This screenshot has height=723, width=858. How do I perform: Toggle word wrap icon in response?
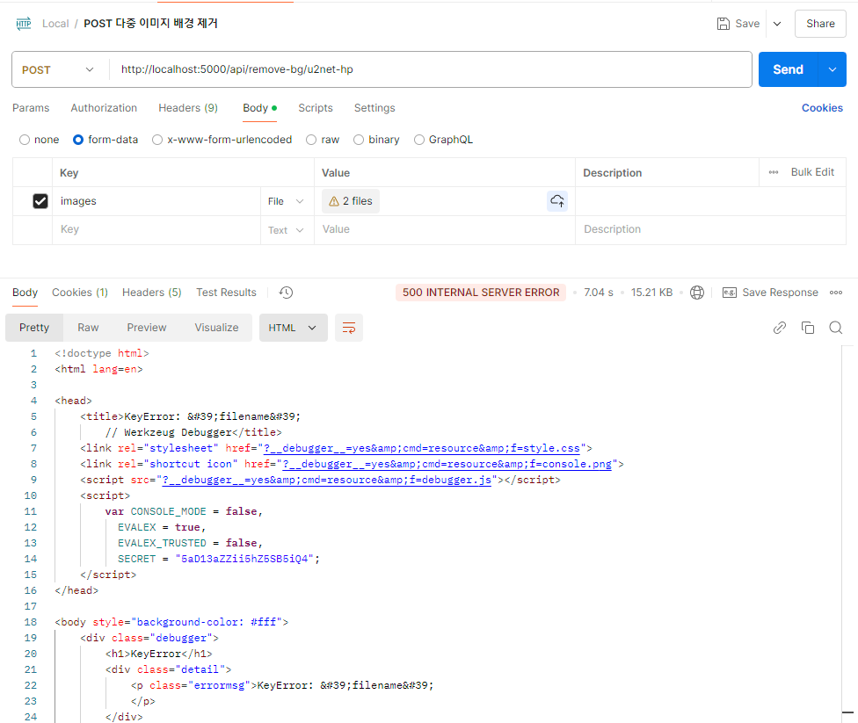pyautogui.click(x=348, y=328)
